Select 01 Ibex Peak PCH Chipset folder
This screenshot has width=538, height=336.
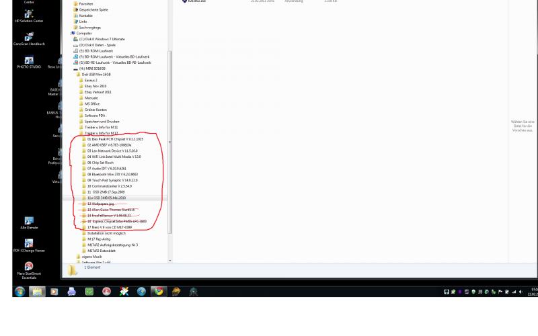[x=112, y=139]
